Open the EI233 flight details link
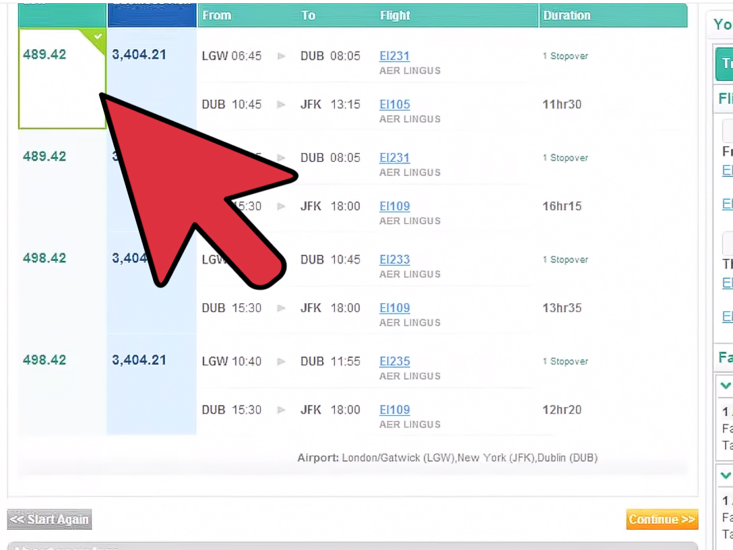The height and width of the screenshot is (550, 733). click(x=395, y=259)
